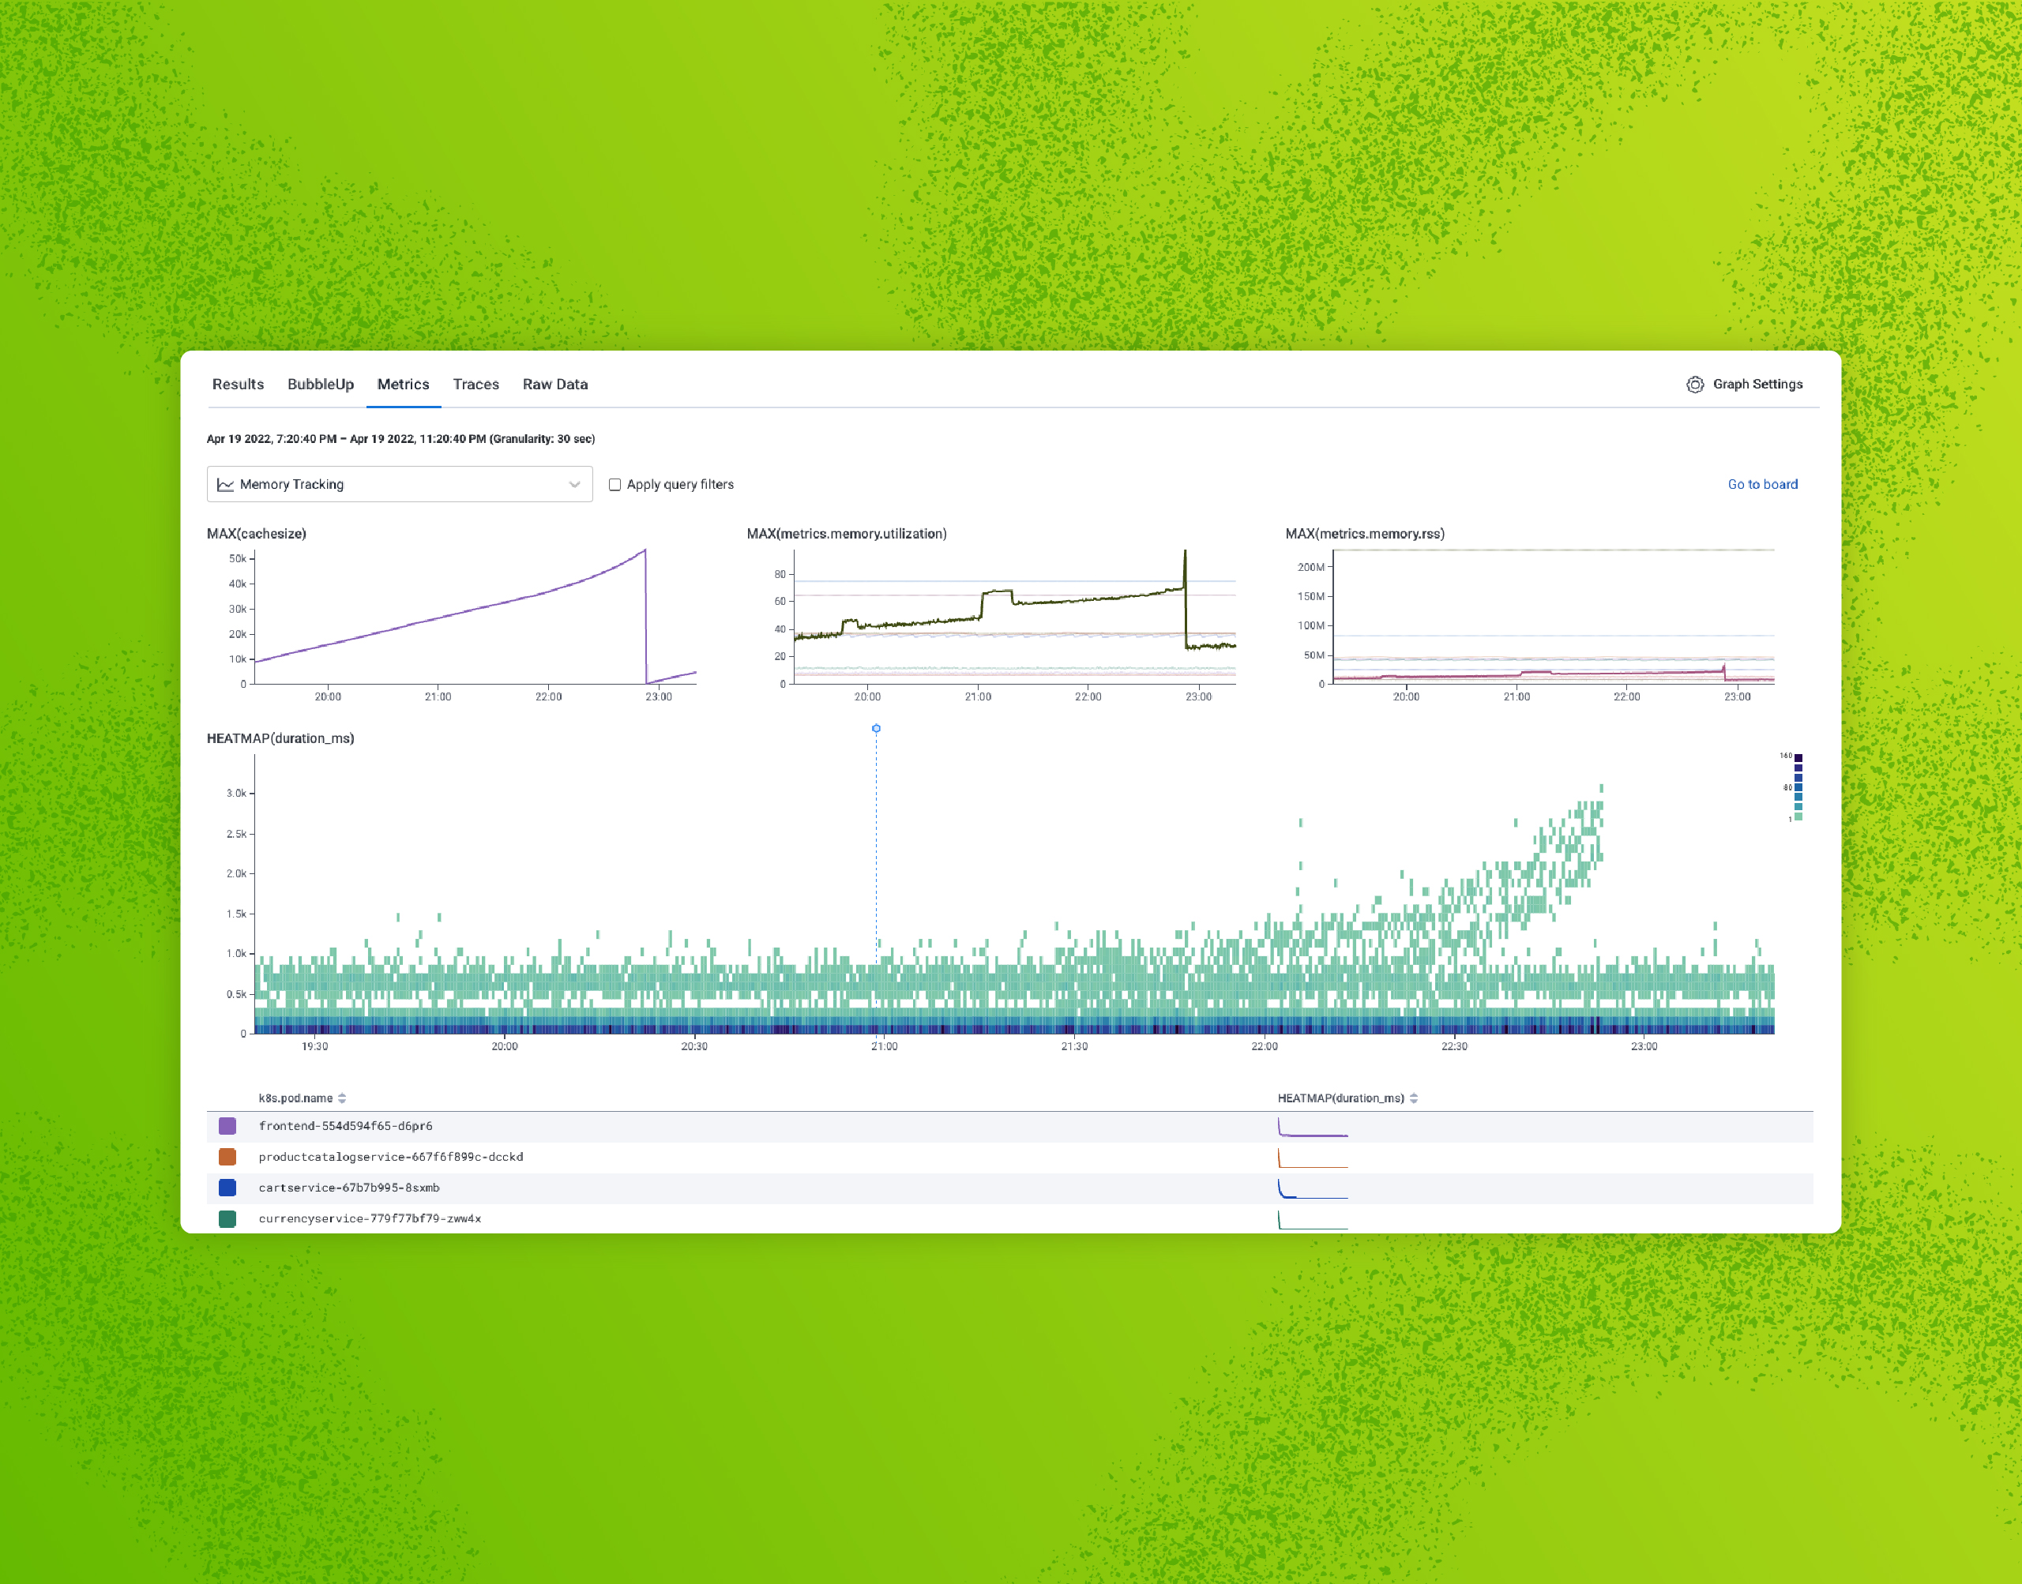
Task: Click the time range text Apr 19 2022
Action: 400,439
